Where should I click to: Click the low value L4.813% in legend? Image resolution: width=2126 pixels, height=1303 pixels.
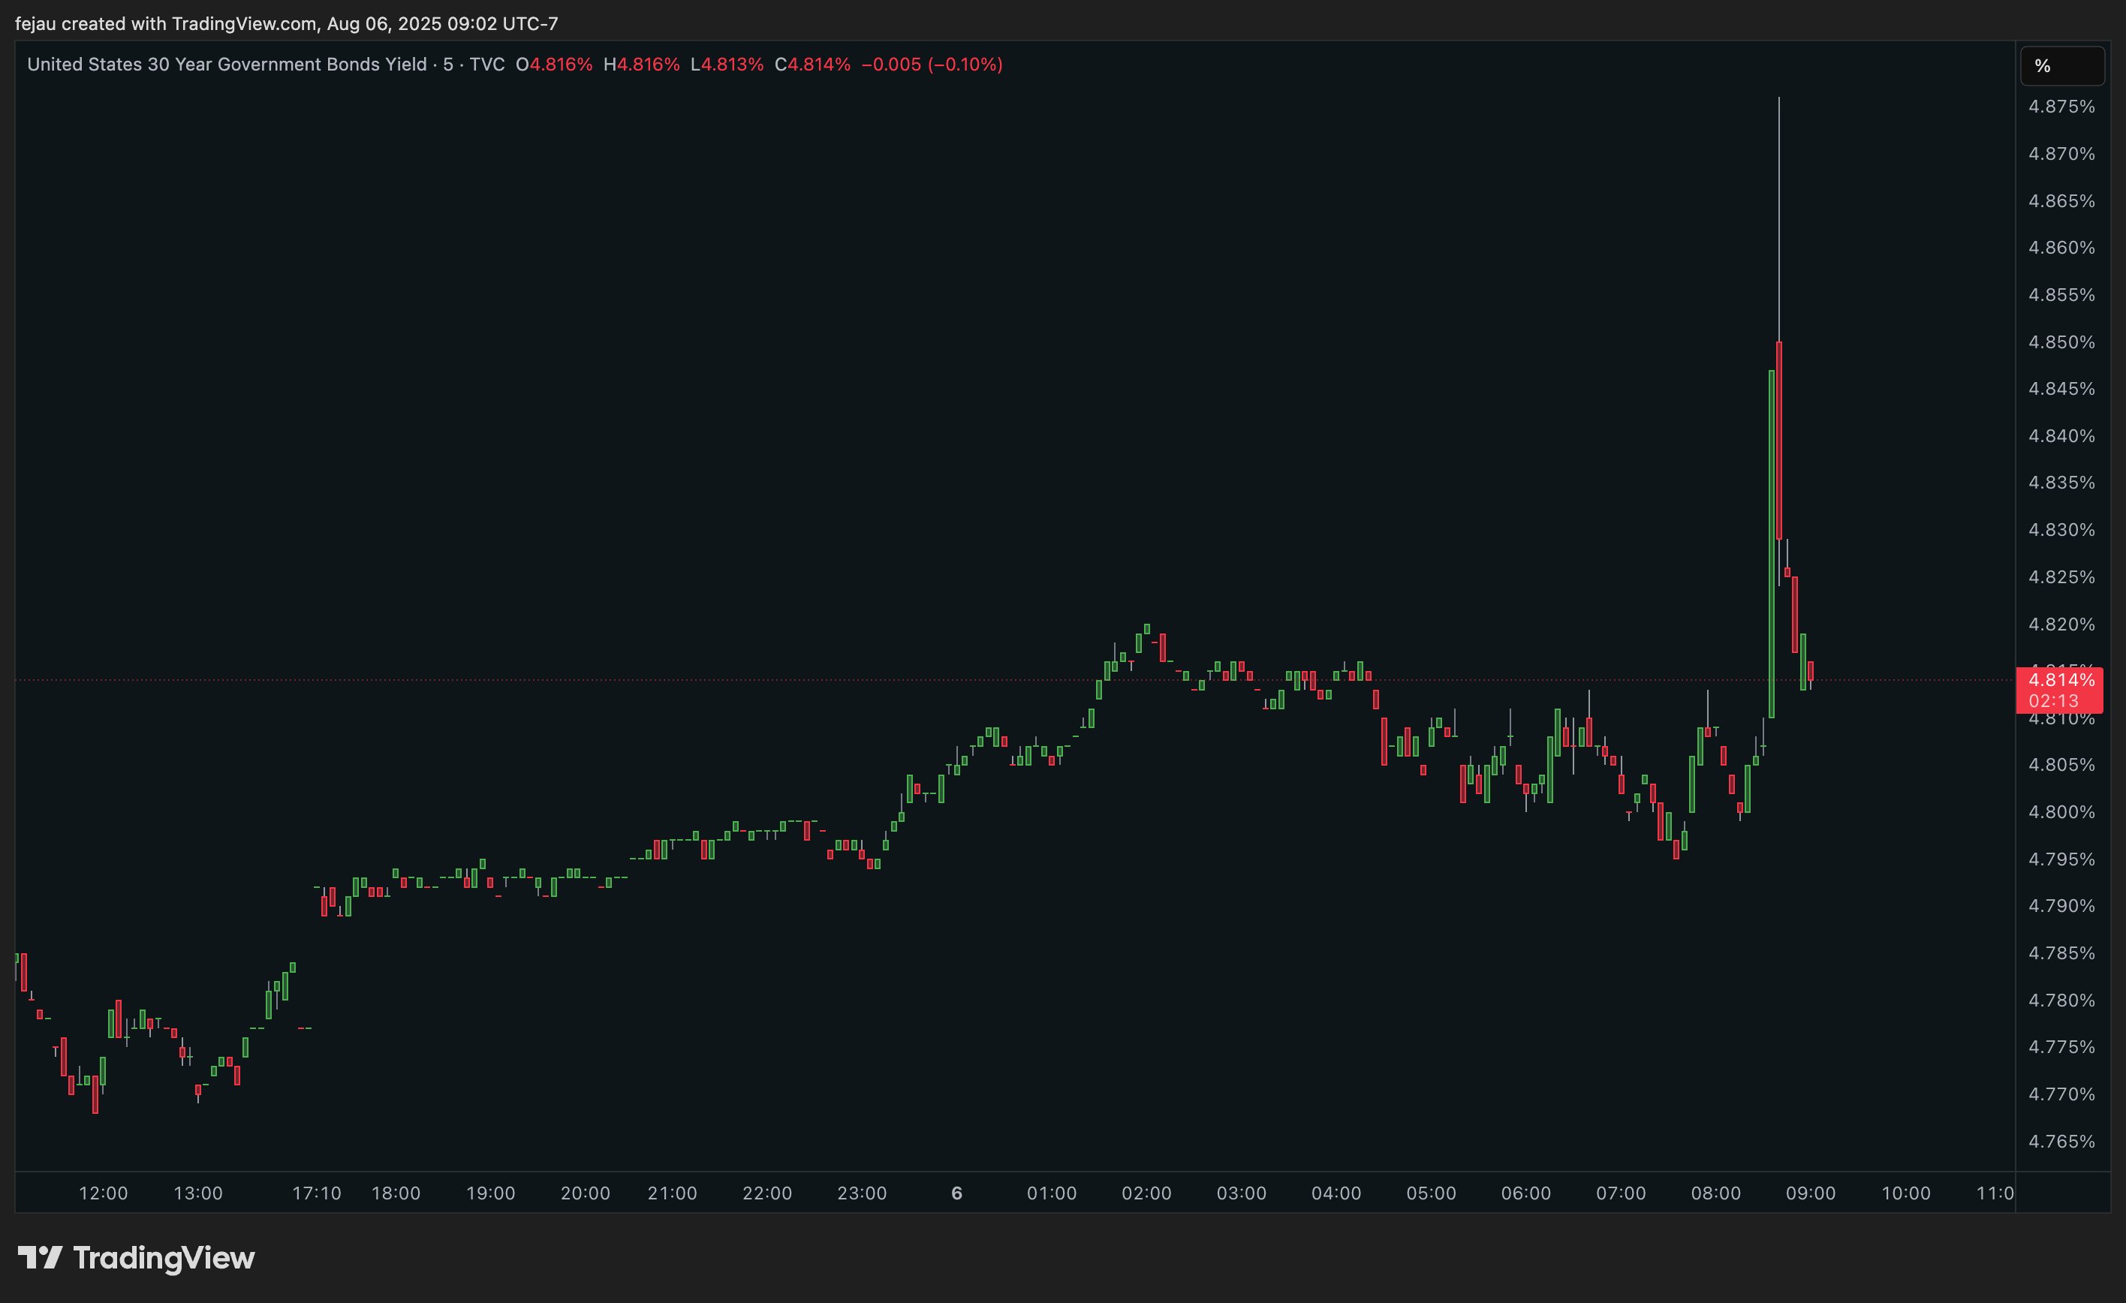click(727, 65)
